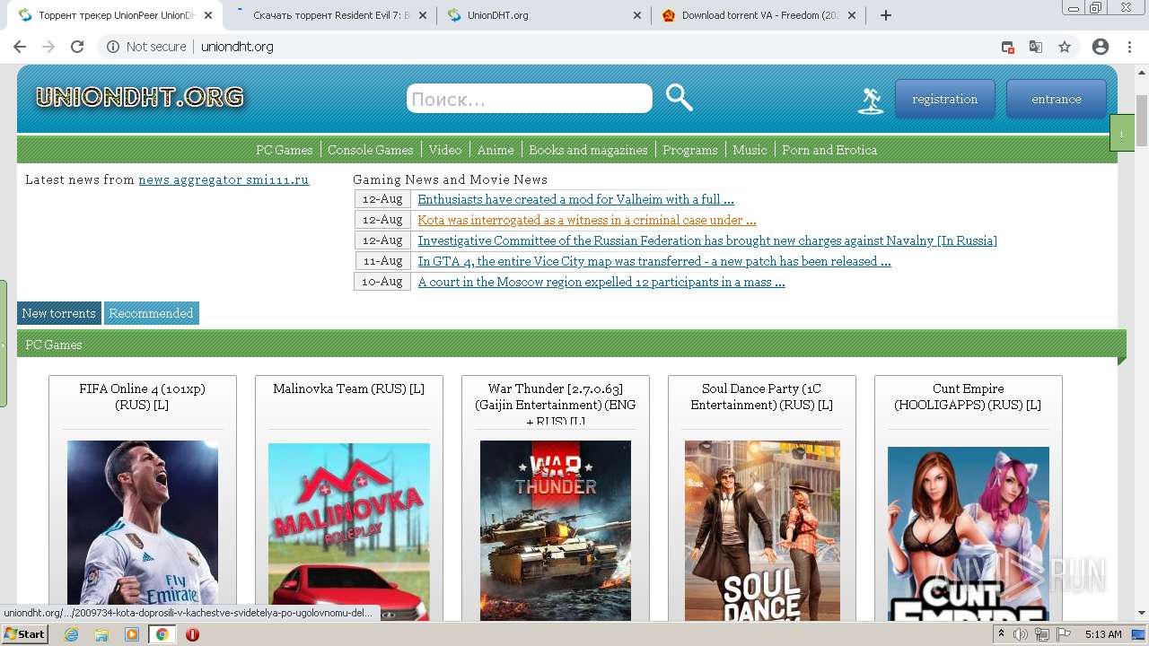1149x646 pixels.
Task: Open the FIFA Online 4 cover thumbnail
Action: [x=143, y=529]
